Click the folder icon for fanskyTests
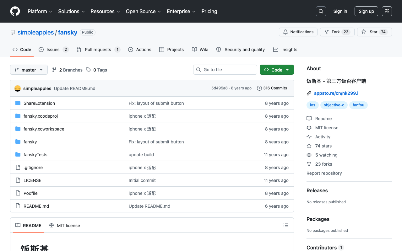Image resolution: width=402 pixels, height=251 pixels. click(18, 155)
